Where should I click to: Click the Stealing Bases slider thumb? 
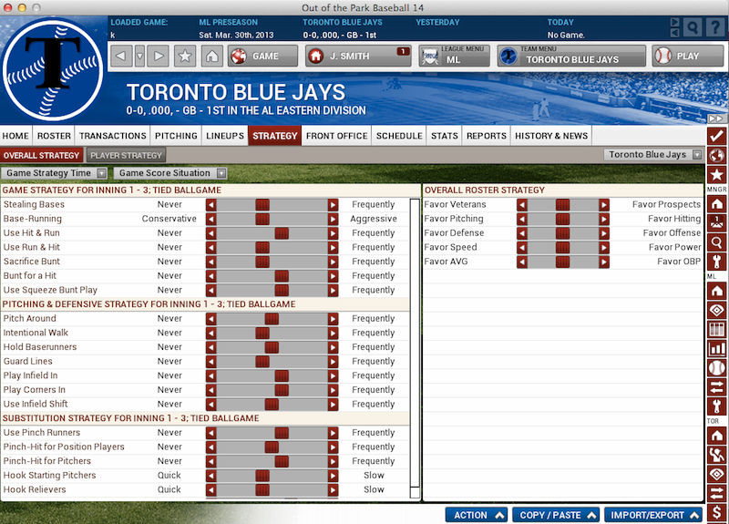(262, 204)
